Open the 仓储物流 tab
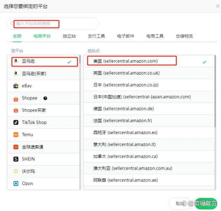 tap(184, 36)
